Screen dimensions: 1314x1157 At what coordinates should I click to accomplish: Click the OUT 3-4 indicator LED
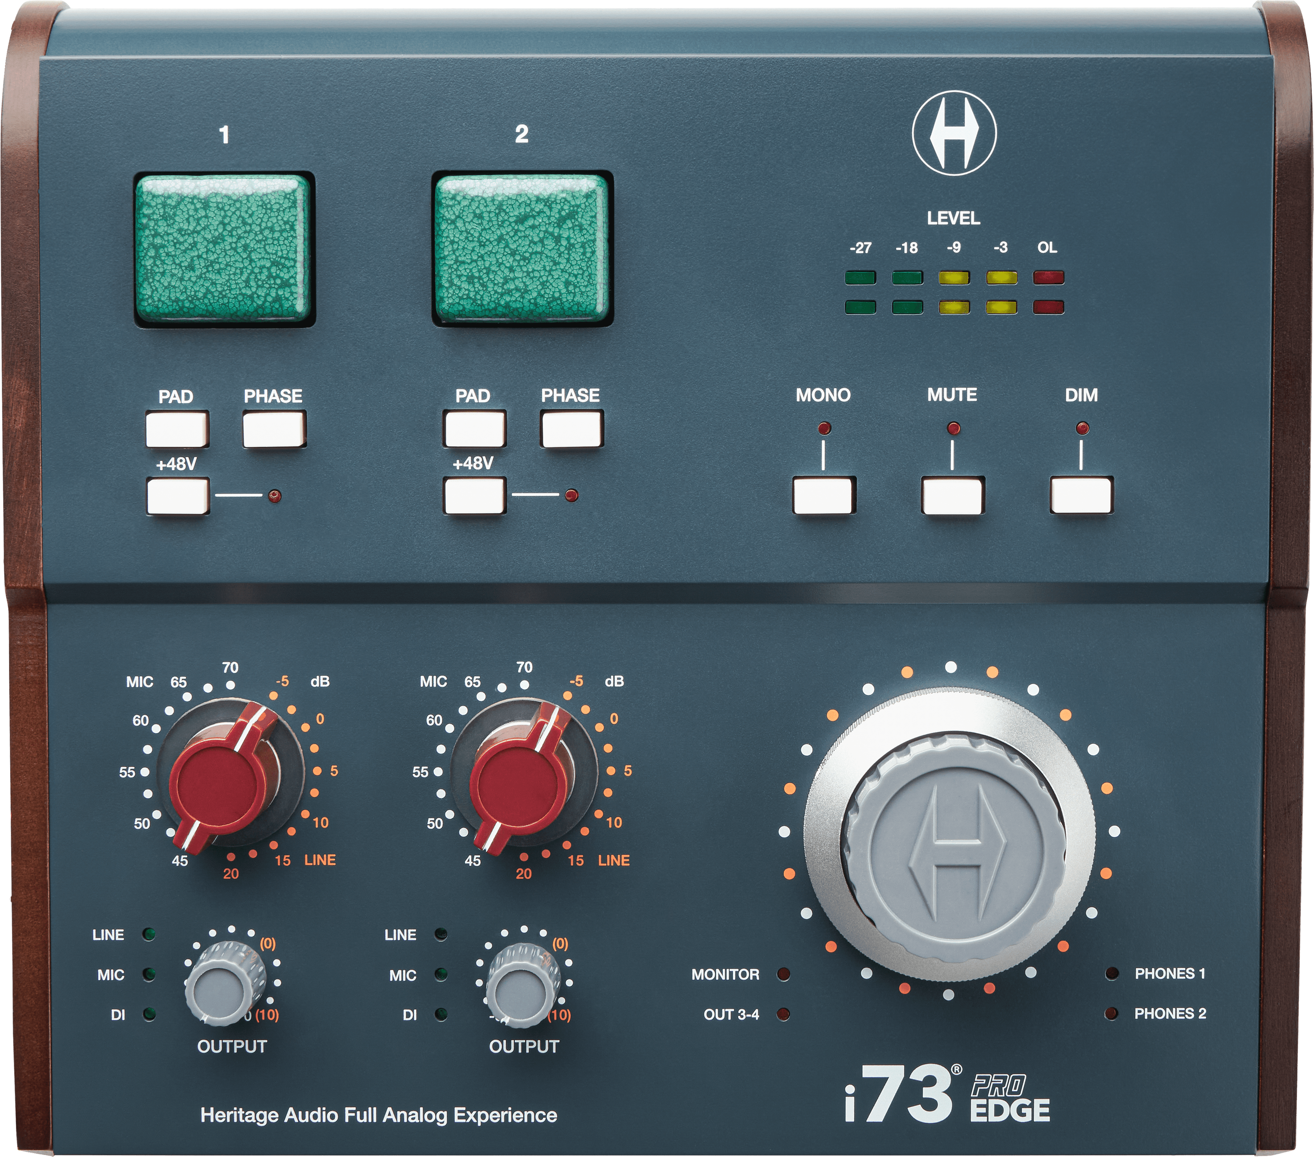click(783, 1014)
